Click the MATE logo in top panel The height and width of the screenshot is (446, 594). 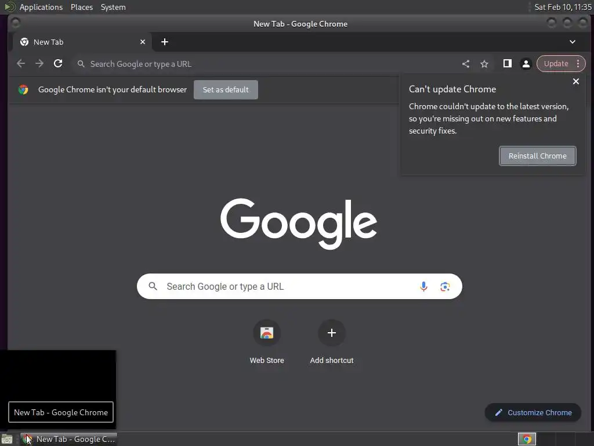point(9,7)
